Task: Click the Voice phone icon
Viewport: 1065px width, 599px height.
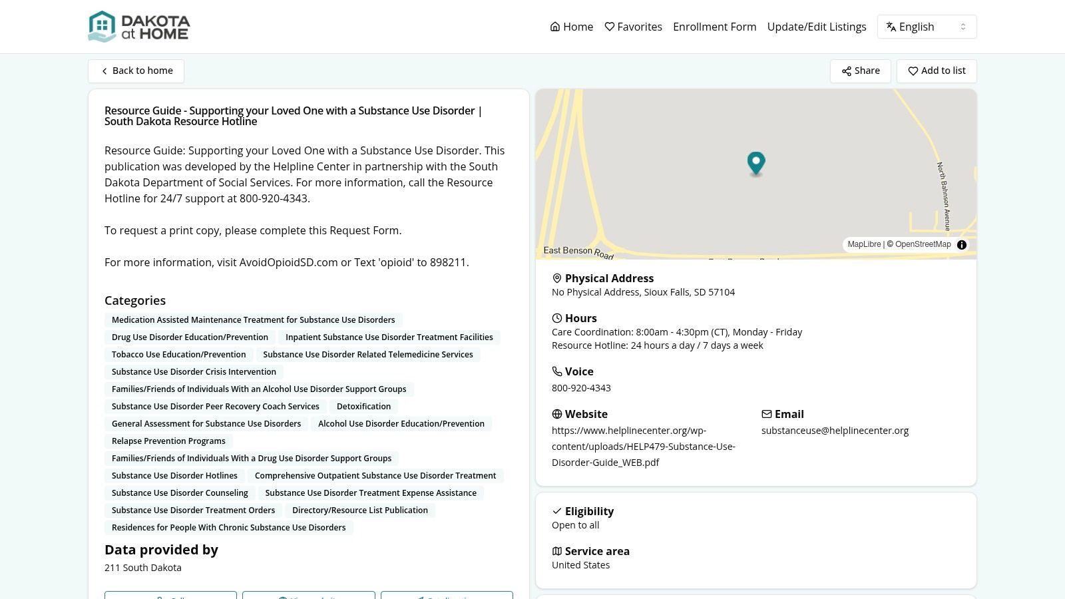Action: click(557, 371)
